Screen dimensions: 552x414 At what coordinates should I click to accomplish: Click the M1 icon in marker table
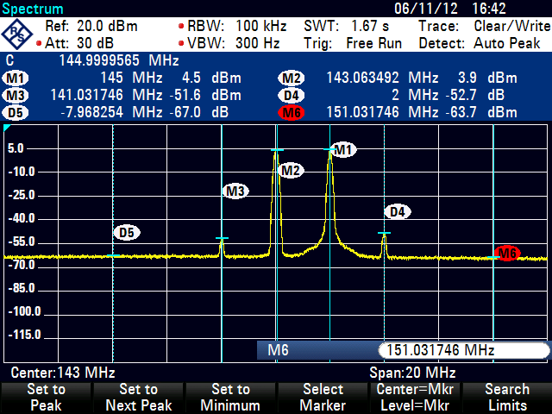click(x=16, y=78)
